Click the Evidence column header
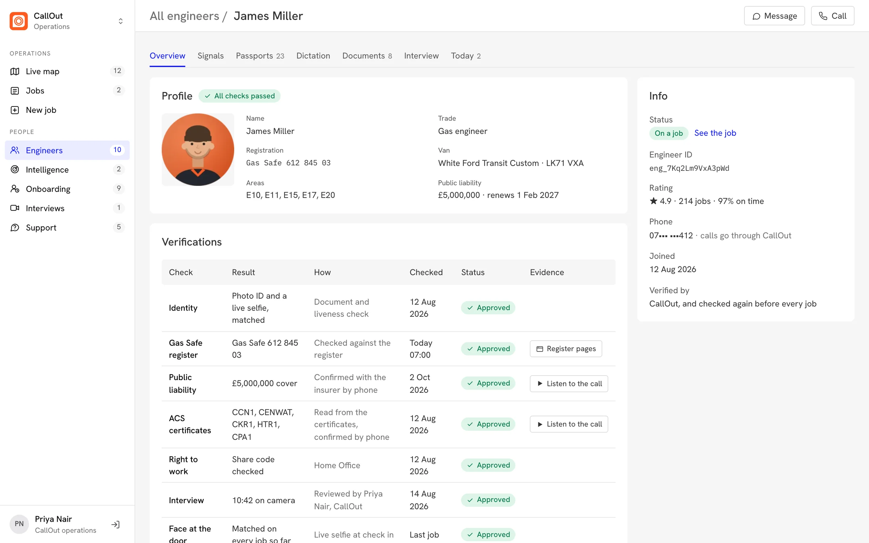Screen dimensions: 869x543 [547, 272]
